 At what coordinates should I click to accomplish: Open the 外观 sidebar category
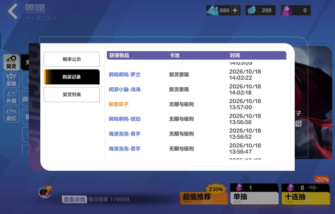pyautogui.click(x=11, y=97)
